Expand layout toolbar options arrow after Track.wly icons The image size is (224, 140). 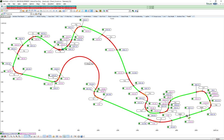tap(41, 14)
